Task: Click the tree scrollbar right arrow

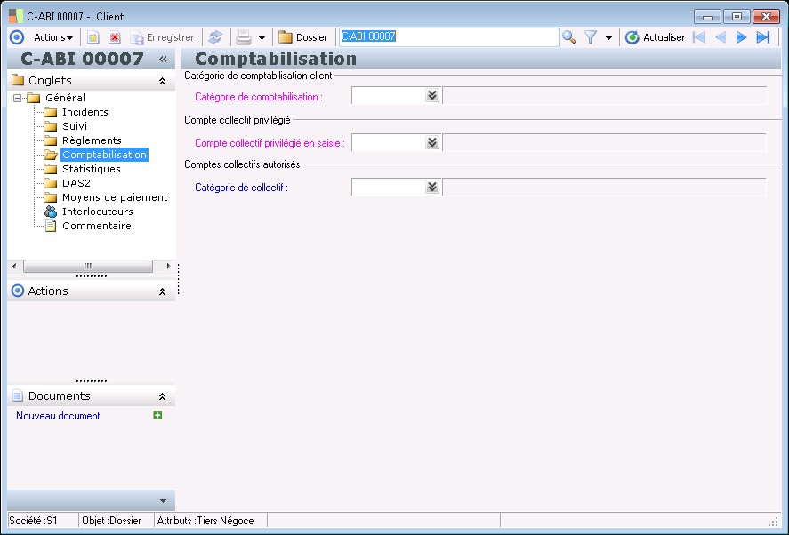Action: pyautogui.click(x=169, y=266)
